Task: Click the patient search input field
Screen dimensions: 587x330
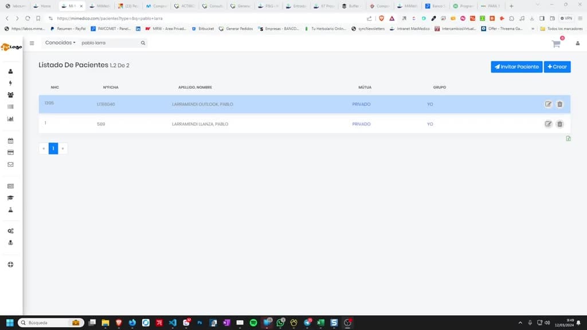Action: 109,43
